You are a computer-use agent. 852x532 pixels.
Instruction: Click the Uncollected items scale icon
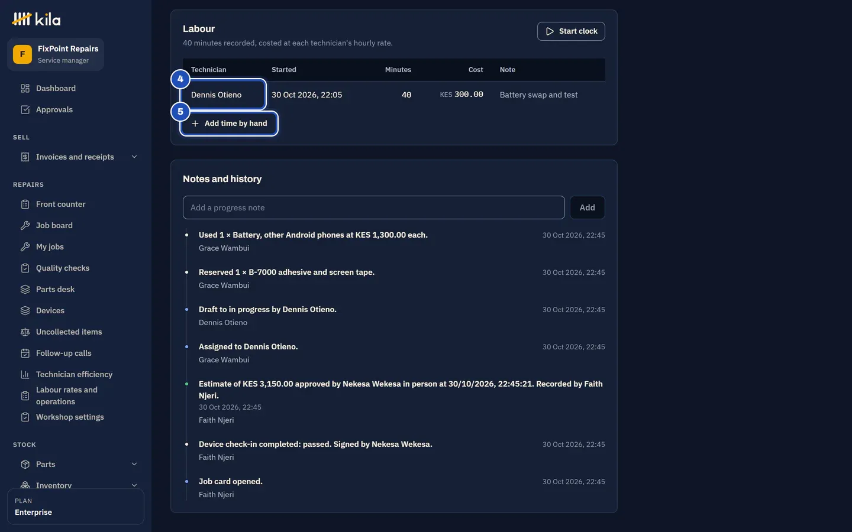[25, 332]
